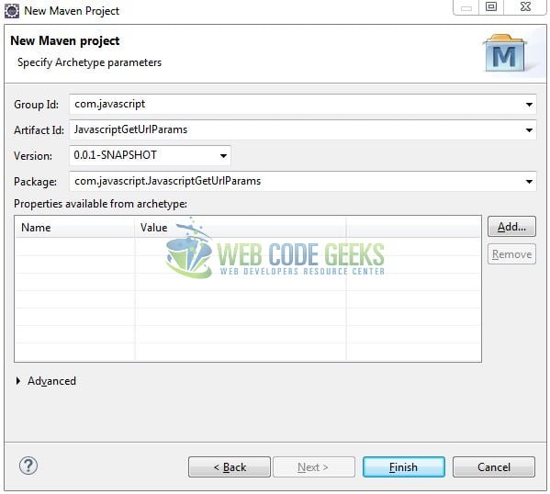Click the help question mark icon
Image resolution: width=550 pixels, height=494 pixels.
[28, 466]
